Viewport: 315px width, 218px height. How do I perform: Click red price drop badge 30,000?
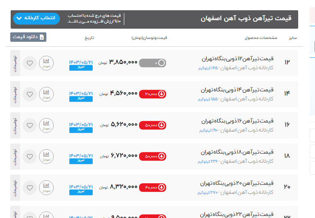point(153,94)
